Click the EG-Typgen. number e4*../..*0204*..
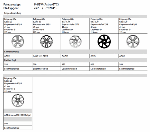 point(46,8)
